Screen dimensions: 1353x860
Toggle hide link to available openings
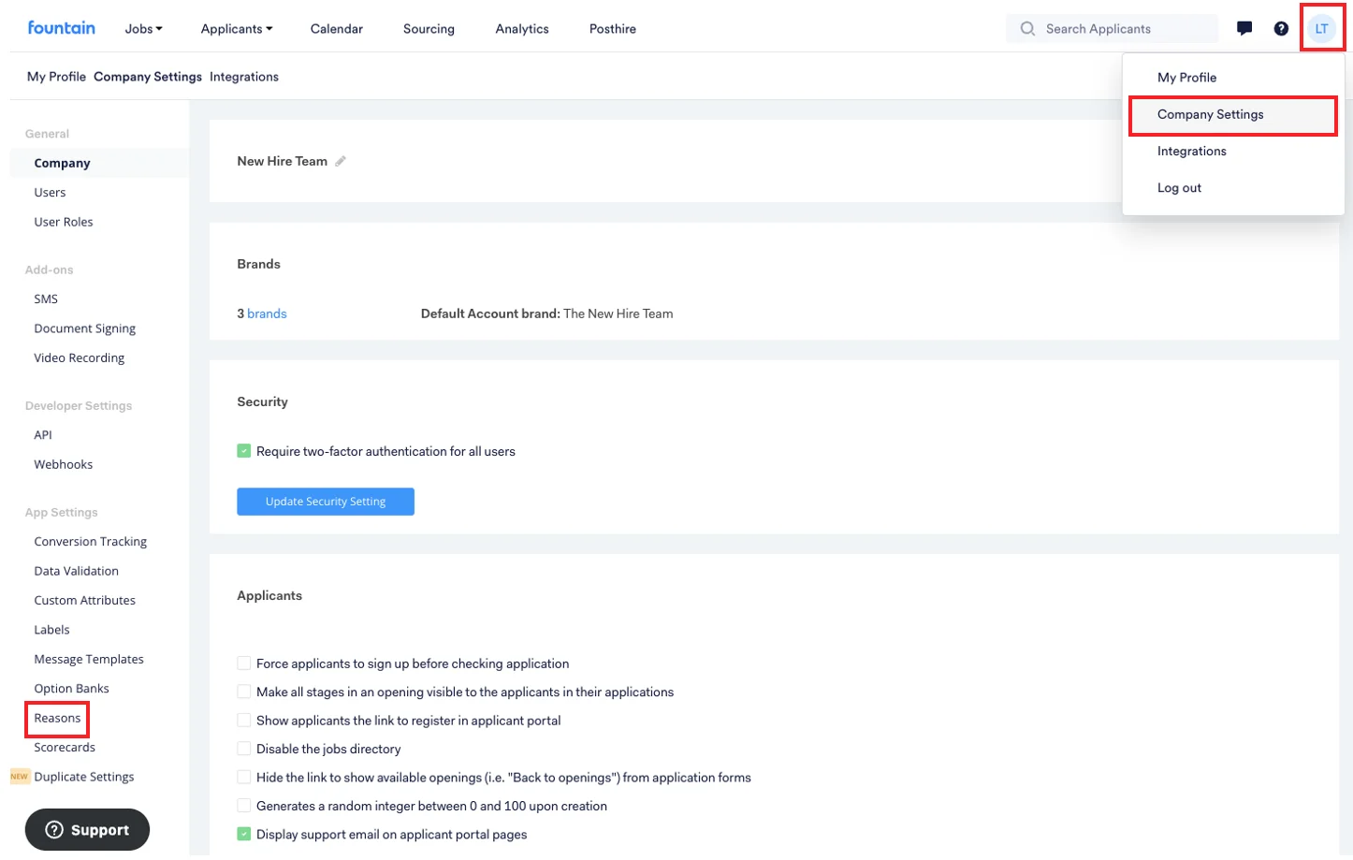244,777
